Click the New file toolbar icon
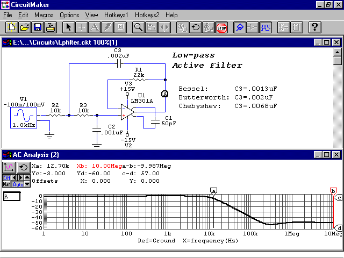The image size is (344, 258). (x=12, y=26)
